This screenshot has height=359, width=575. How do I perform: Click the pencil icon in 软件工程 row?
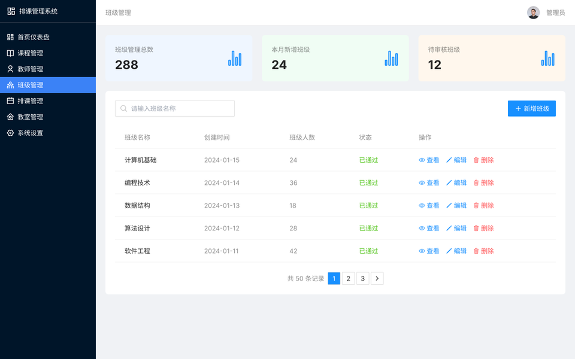pos(449,251)
